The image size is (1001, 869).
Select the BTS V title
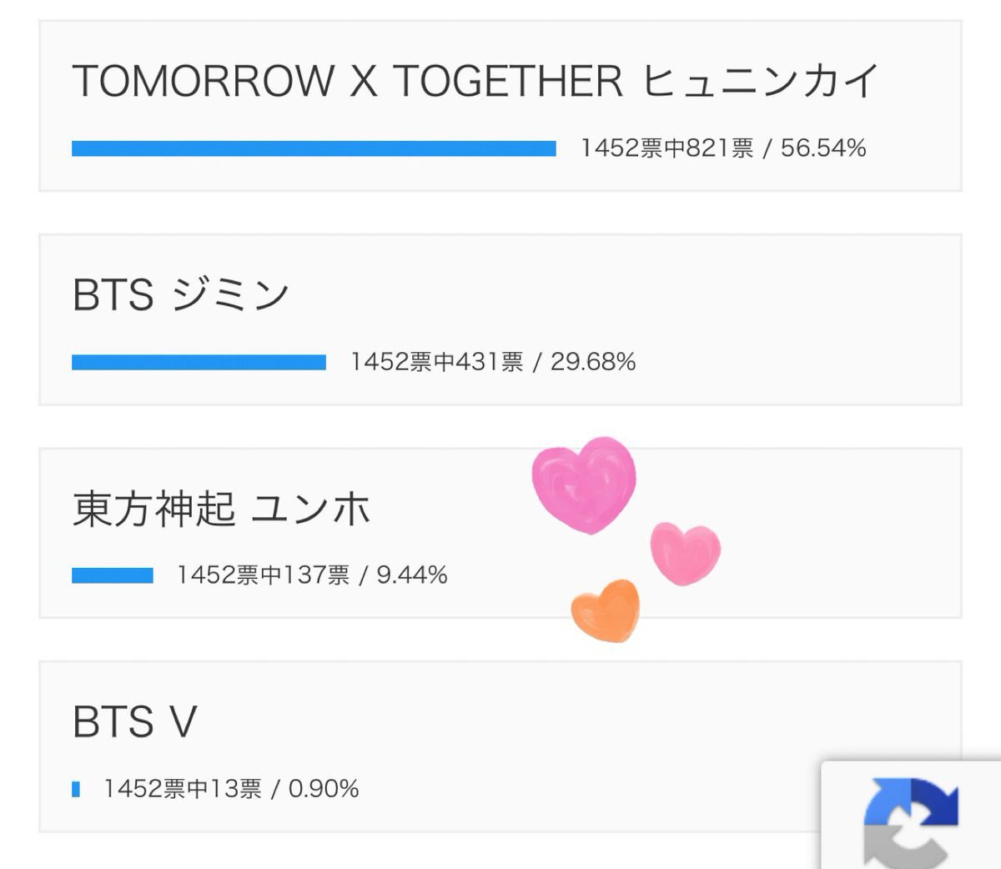[135, 721]
